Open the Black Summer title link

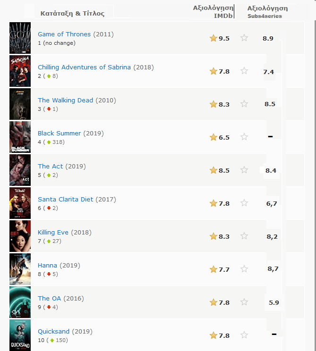coord(59,133)
